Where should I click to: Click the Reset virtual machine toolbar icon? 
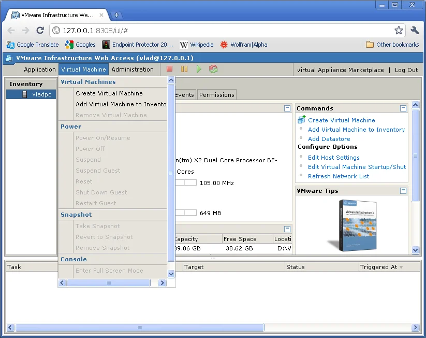pos(213,69)
